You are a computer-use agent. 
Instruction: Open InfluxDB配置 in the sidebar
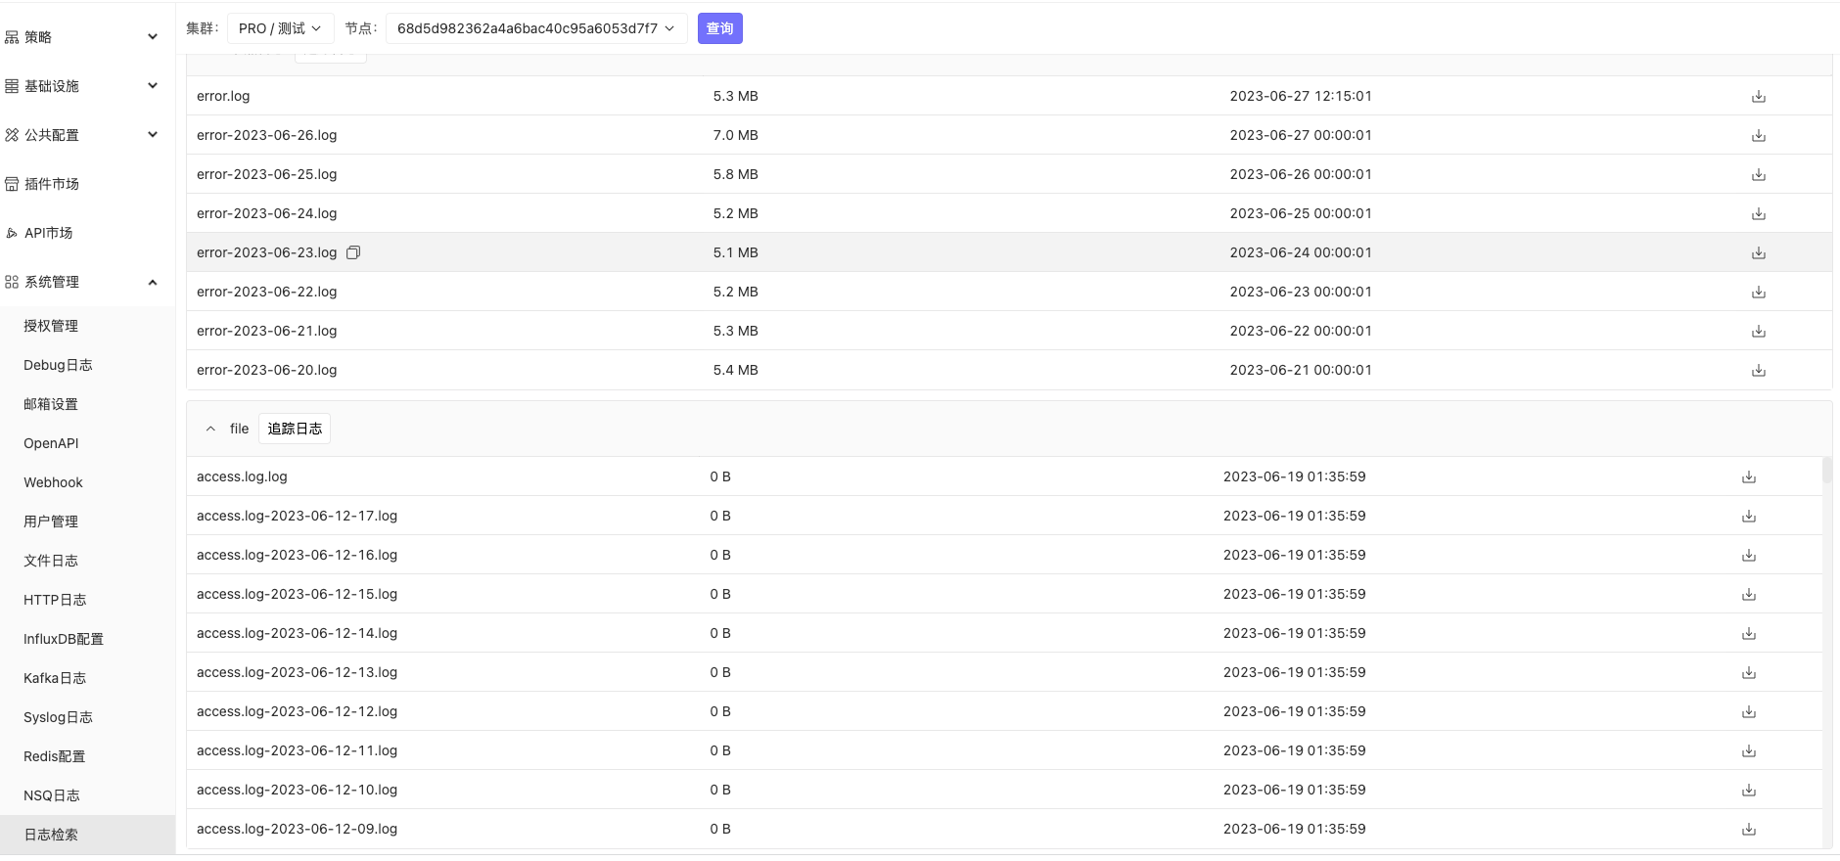[x=64, y=639]
